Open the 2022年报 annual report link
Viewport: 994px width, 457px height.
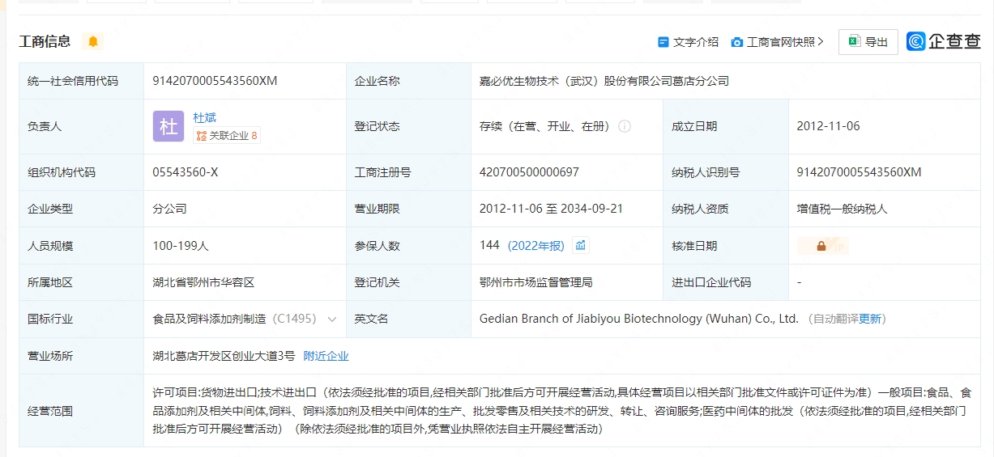[x=535, y=246]
